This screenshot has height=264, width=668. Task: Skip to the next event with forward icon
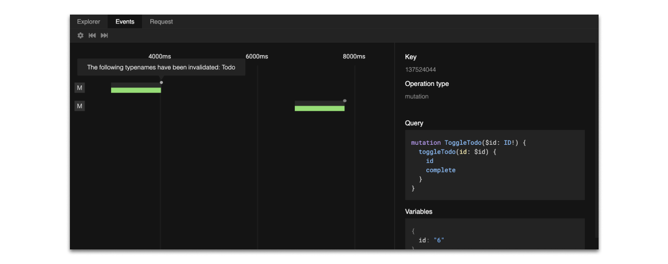104,35
